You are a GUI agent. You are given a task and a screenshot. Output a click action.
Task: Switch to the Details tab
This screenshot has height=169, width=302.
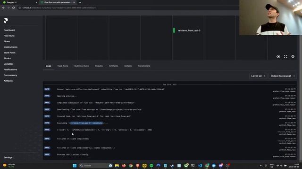coord(128,66)
